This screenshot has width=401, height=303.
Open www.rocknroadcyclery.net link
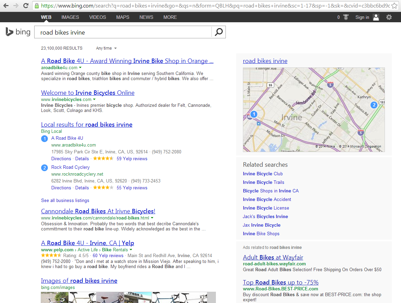(x=77, y=174)
